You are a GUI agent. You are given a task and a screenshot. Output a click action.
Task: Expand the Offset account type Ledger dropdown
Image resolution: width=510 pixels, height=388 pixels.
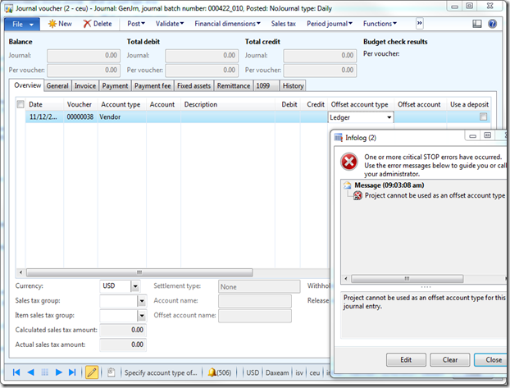pyautogui.click(x=389, y=117)
